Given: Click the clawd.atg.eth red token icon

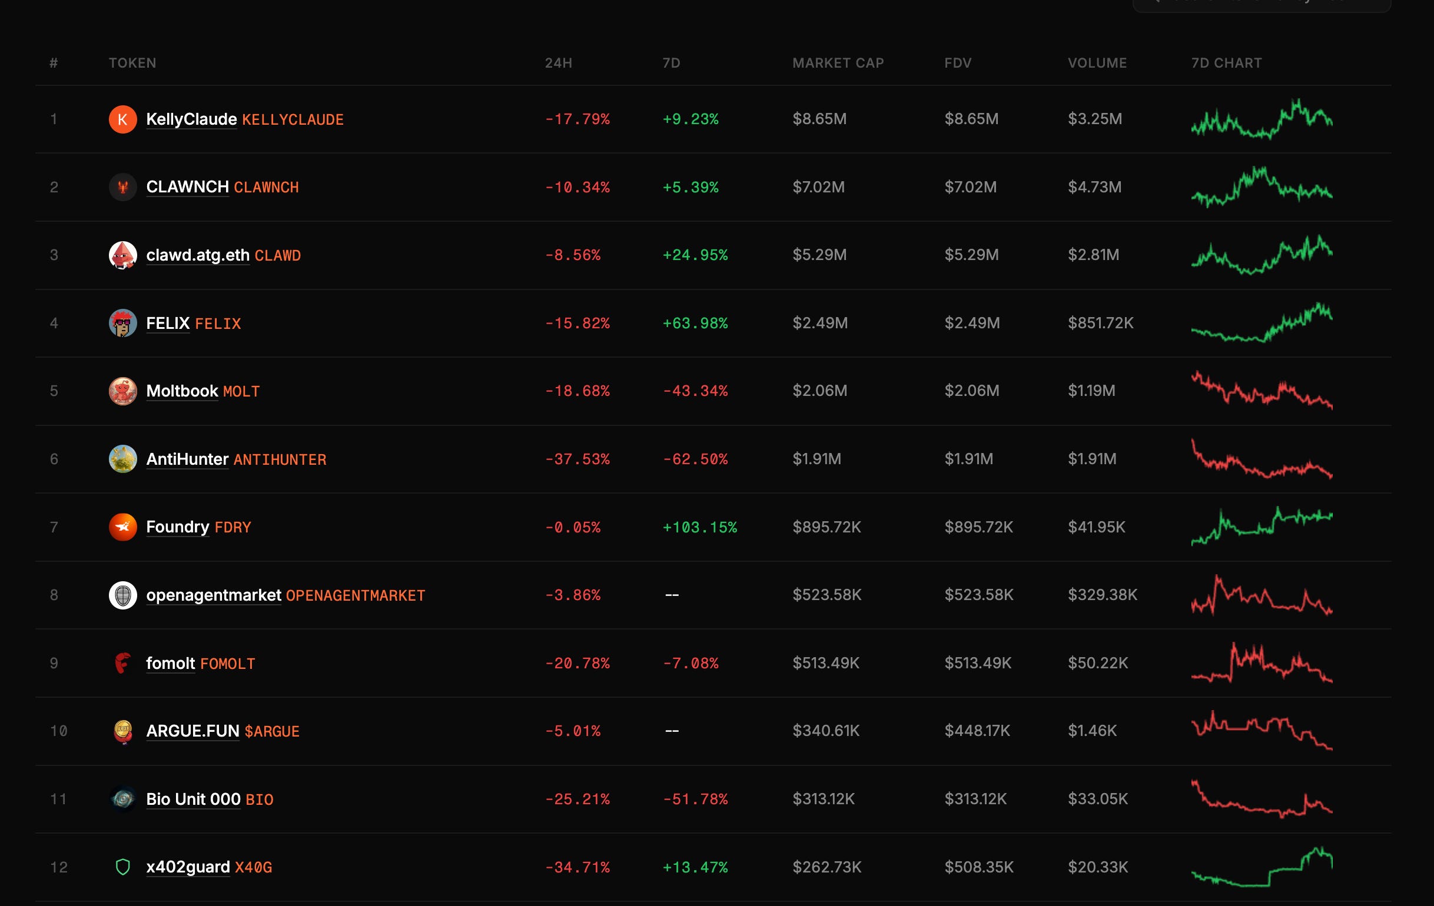Looking at the screenshot, I should tap(122, 255).
